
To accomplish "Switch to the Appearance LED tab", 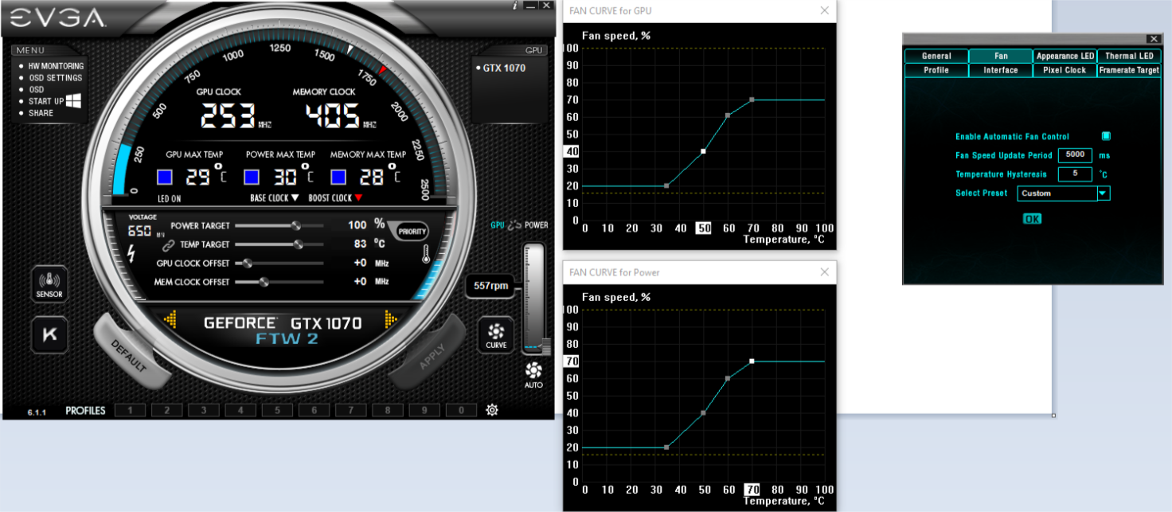I will (1065, 56).
